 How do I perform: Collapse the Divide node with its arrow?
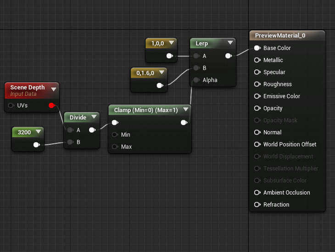click(94, 118)
